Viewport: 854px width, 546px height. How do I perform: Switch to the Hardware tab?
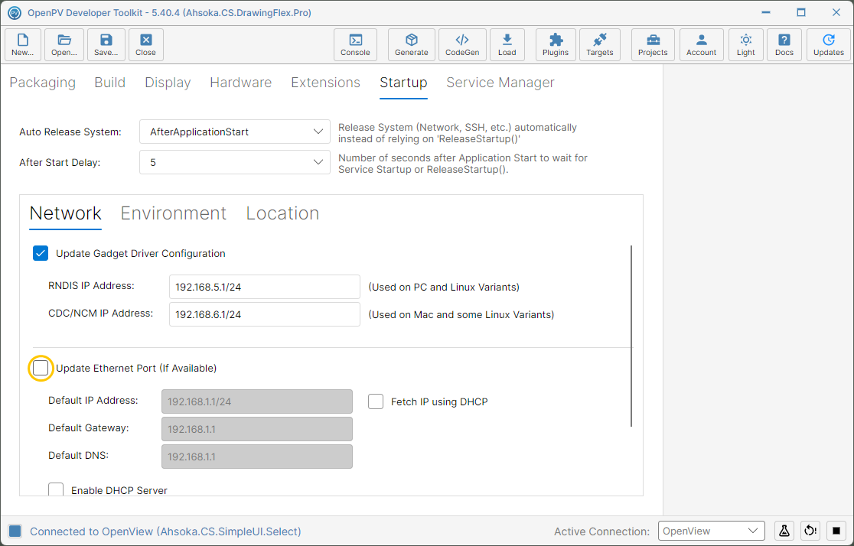tap(241, 83)
